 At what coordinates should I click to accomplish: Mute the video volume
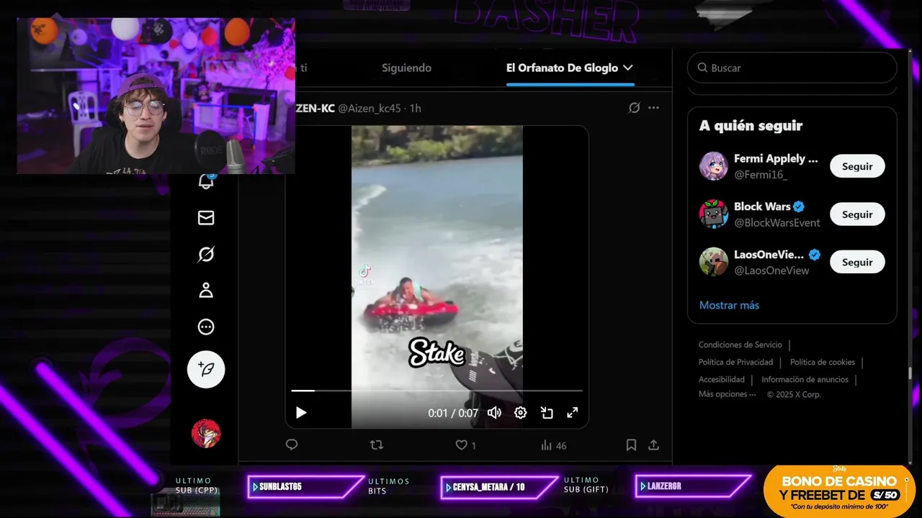click(494, 412)
